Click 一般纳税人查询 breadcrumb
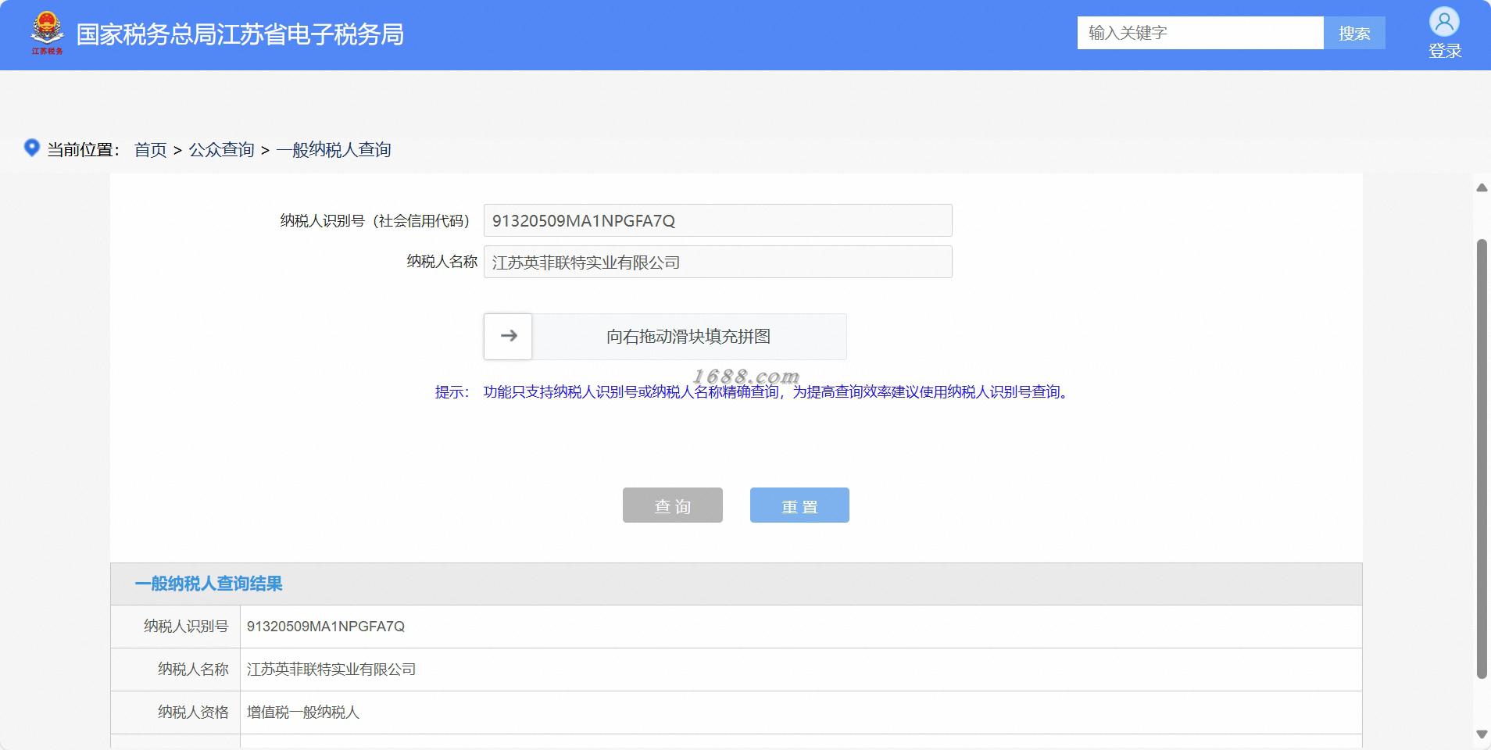This screenshot has width=1491, height=750. coord(334,149)
